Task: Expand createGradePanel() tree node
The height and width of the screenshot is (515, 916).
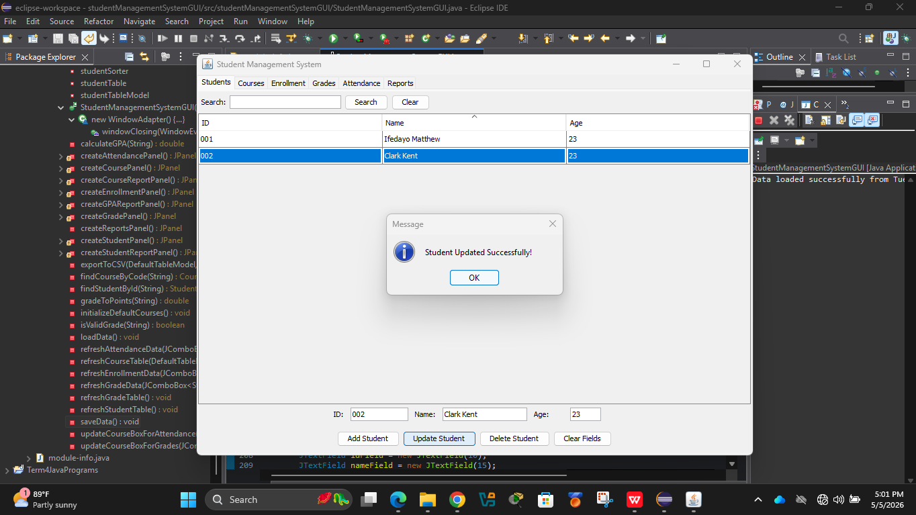Action: click(x=60, y=216)
